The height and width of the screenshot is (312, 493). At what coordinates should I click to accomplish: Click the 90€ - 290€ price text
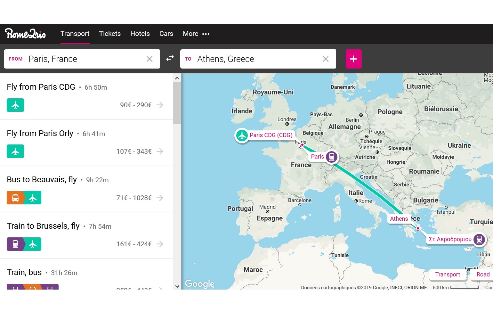[x=136, y=105]
